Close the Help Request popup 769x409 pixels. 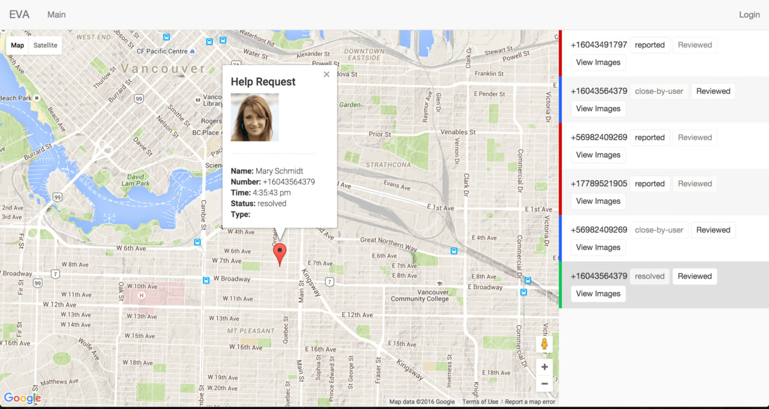(326, 74)
